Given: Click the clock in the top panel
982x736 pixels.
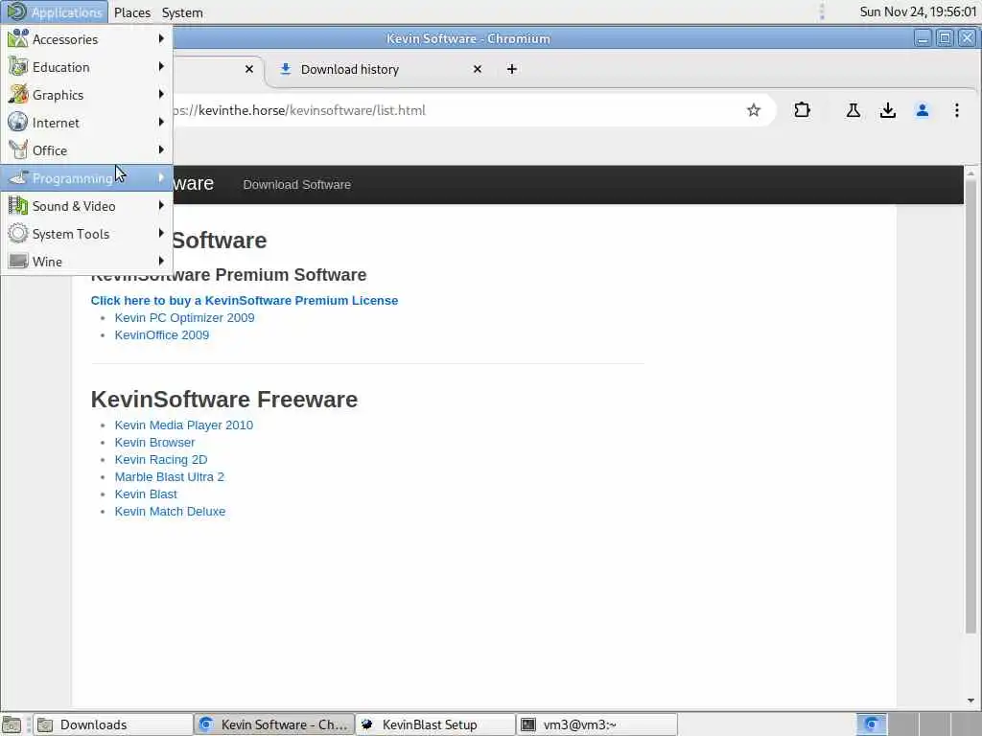Looking at the screenshot, I should click(x=918, y=11).
